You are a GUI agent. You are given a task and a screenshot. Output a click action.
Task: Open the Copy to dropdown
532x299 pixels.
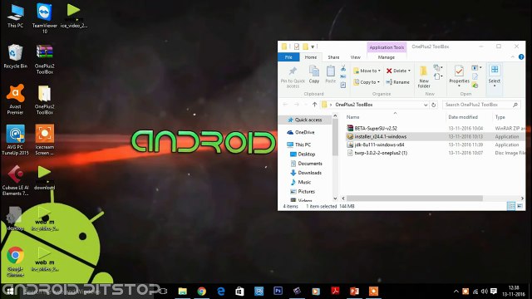(x=367, y=82)
